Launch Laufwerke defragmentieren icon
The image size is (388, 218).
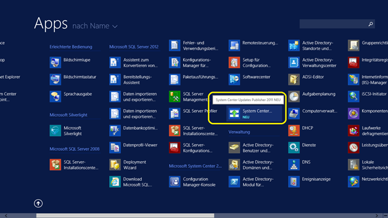point(353,131)
